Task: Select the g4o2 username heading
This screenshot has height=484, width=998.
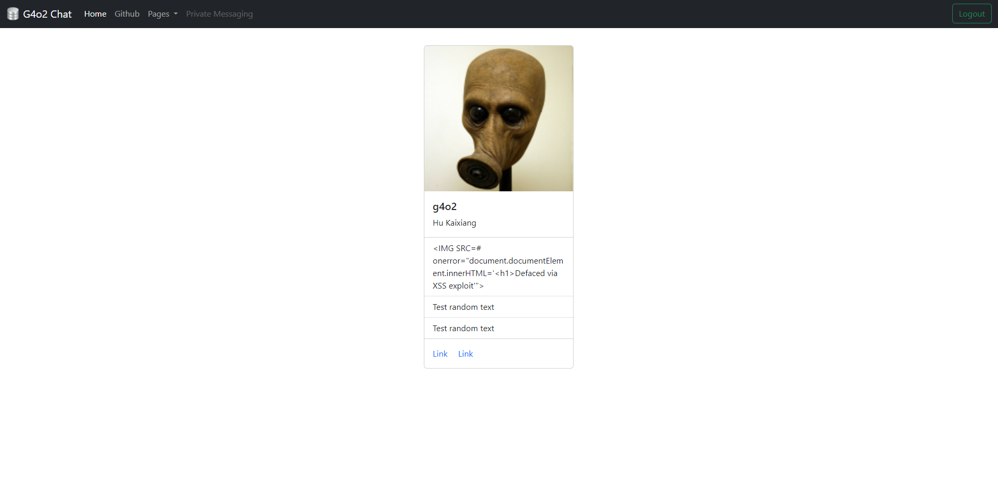Action: pyautogui.click(x=445, y=206)
